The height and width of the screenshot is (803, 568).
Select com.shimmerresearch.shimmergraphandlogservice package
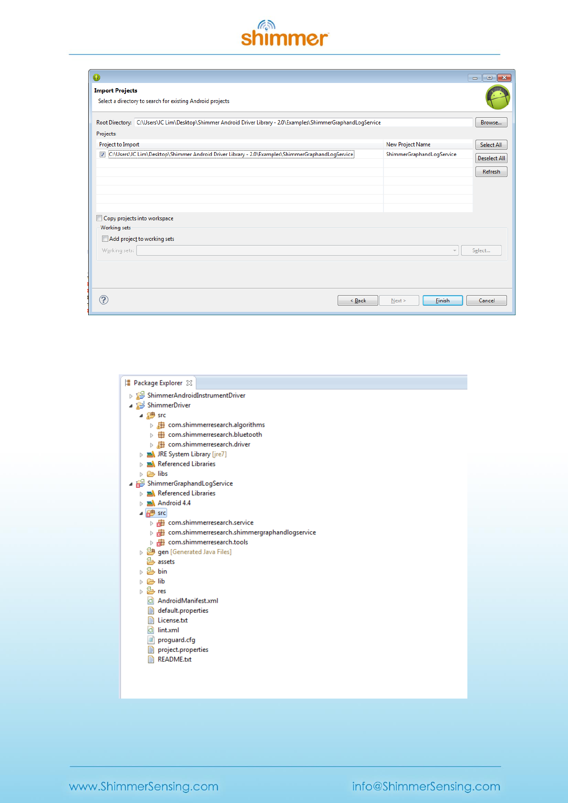point(242,533)
